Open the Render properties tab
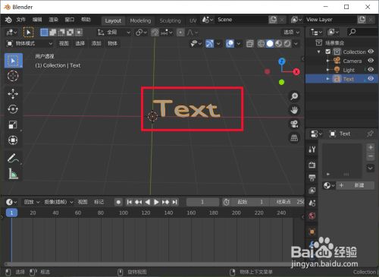 312,165
